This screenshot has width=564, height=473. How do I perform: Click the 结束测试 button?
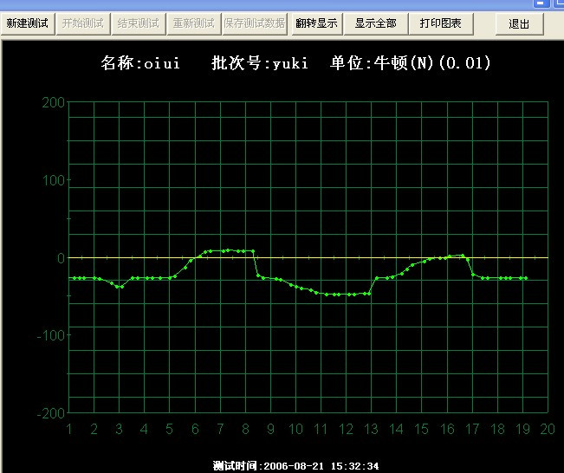(x=138, y=23)
